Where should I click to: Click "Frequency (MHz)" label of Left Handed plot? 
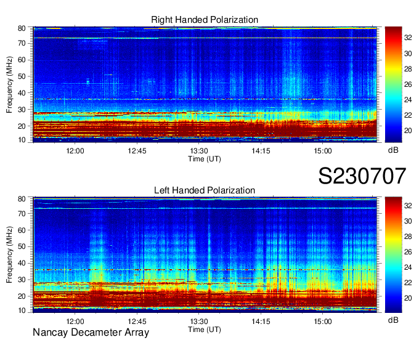click(9, 255)
